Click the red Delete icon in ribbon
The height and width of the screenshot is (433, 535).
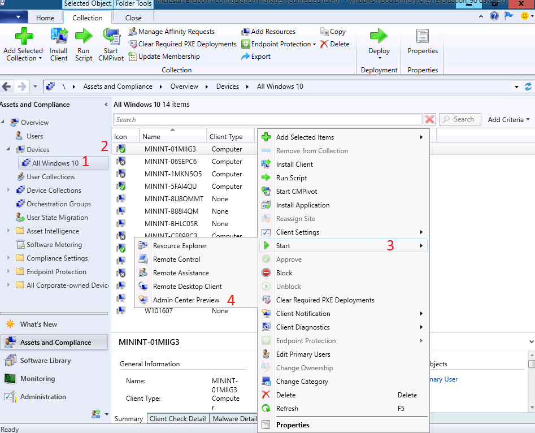[324, 44]
